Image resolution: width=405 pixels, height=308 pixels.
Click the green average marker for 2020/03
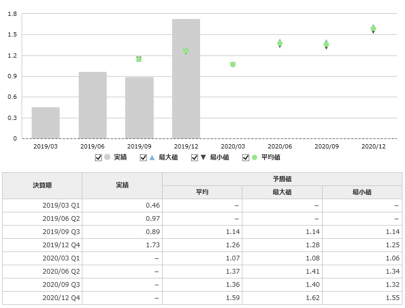pos(233,64)
